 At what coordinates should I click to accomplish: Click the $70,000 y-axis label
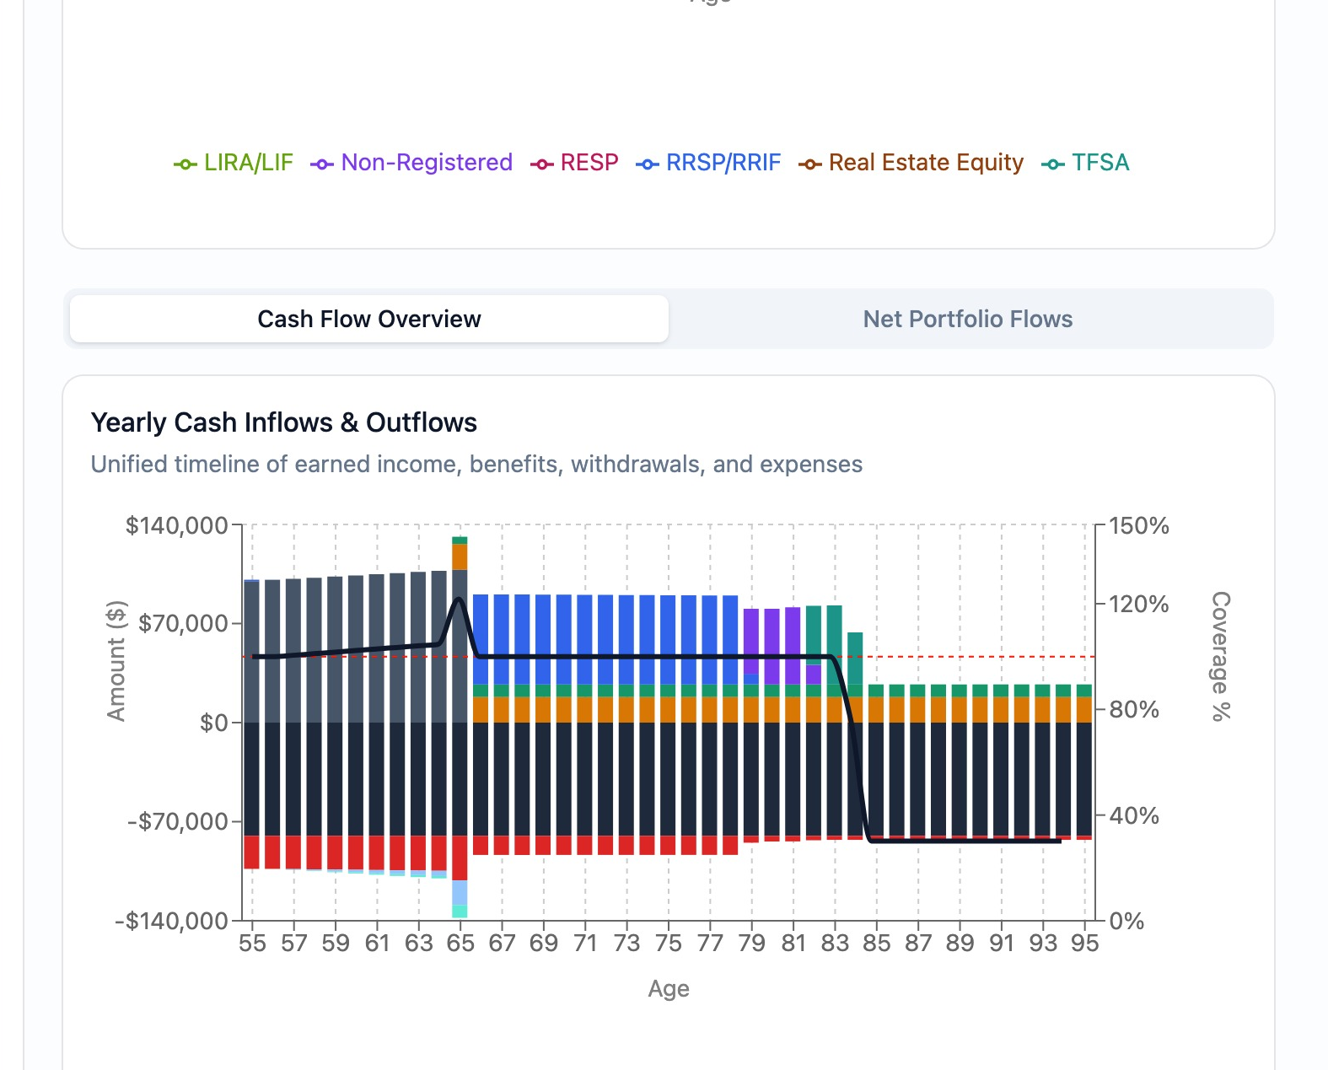tap(184, 624)
